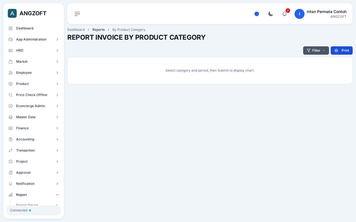Click the ANGZOFT logo icon

point(12,13)
